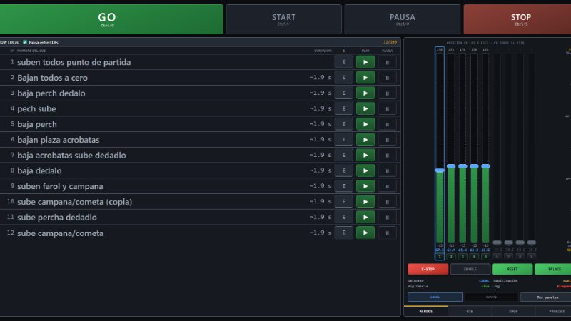Click the green ENLACE button

tap(554, 269)
